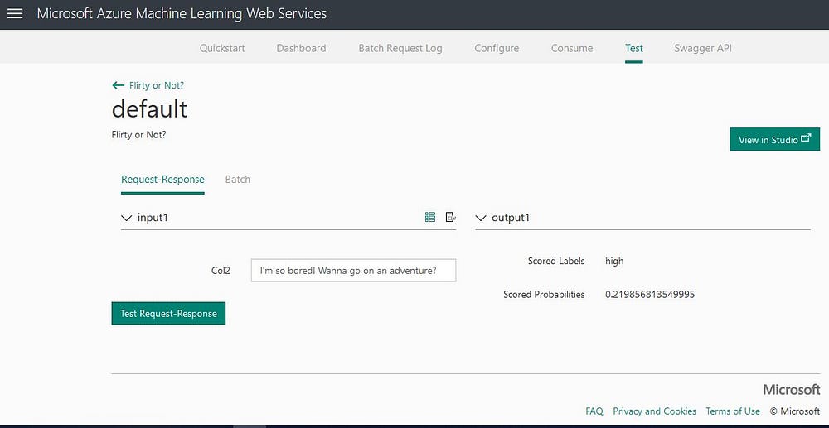Go to Batch Request Log tab
Screen dimensions: 829x428
coord(400,48)
